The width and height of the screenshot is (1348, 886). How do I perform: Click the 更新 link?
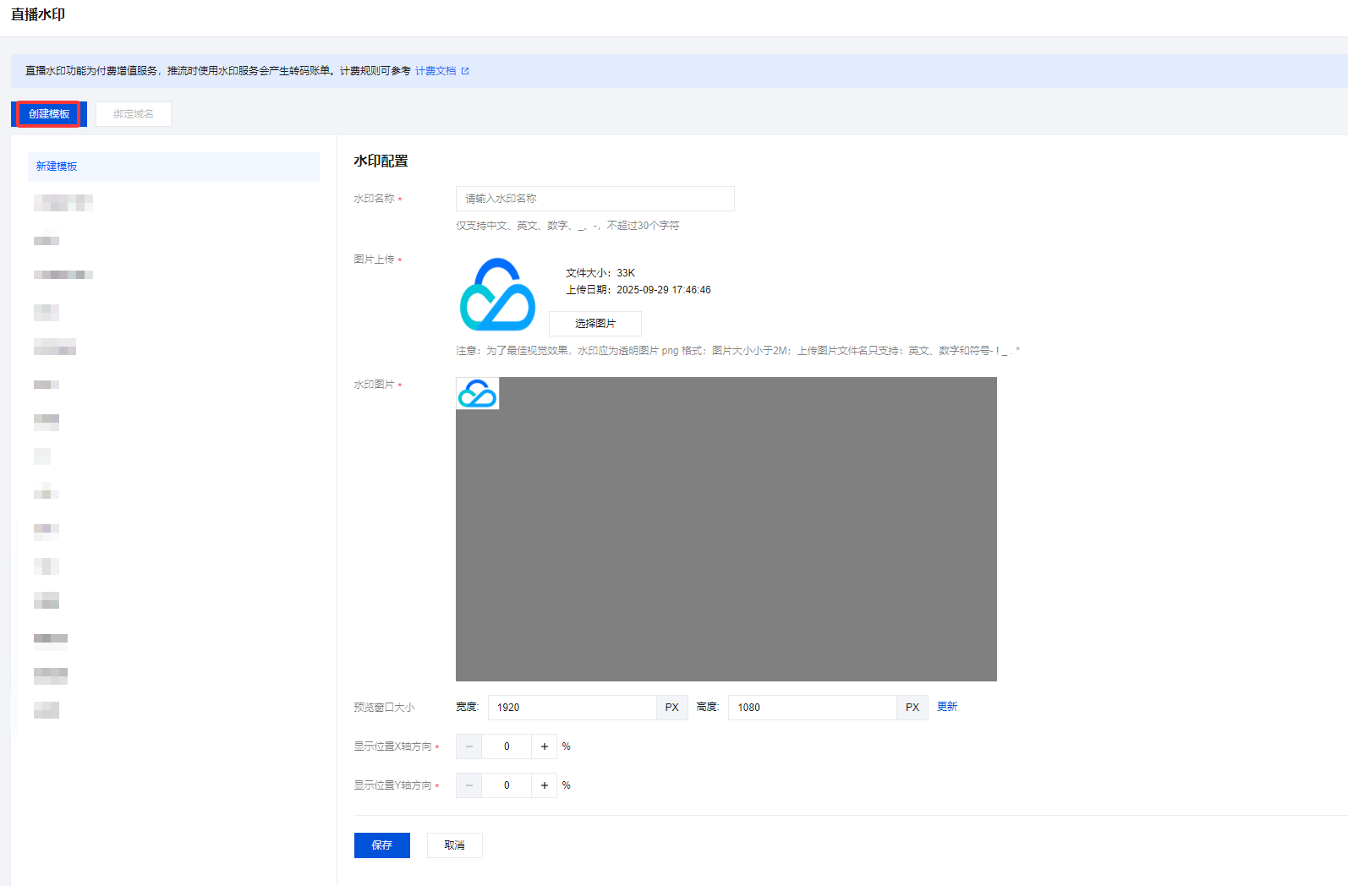pos(946,707)
